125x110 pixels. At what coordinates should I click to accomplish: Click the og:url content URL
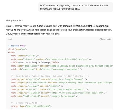tap(66, 89)
